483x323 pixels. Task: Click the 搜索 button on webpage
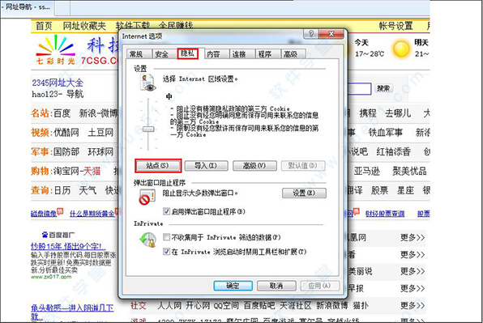coord(383,88)
